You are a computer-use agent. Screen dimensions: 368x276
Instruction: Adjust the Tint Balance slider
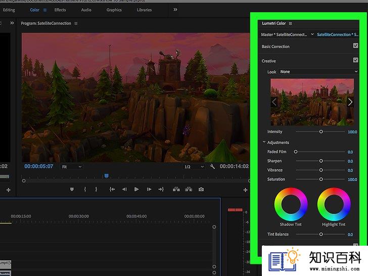(x=321, y=234)
